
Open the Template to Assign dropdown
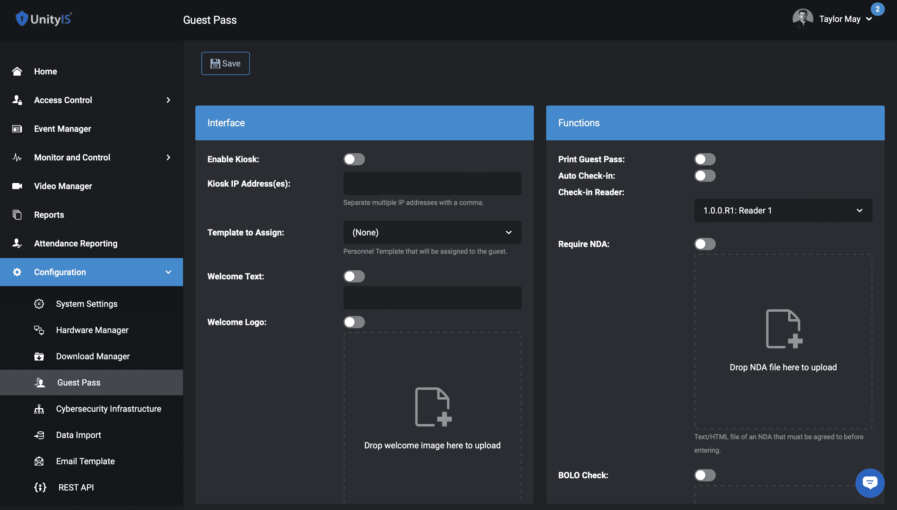[x=432, y=232]
